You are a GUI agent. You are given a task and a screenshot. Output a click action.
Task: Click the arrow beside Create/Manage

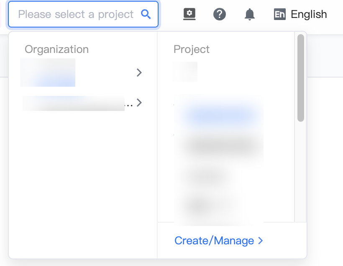pos(260,241)
